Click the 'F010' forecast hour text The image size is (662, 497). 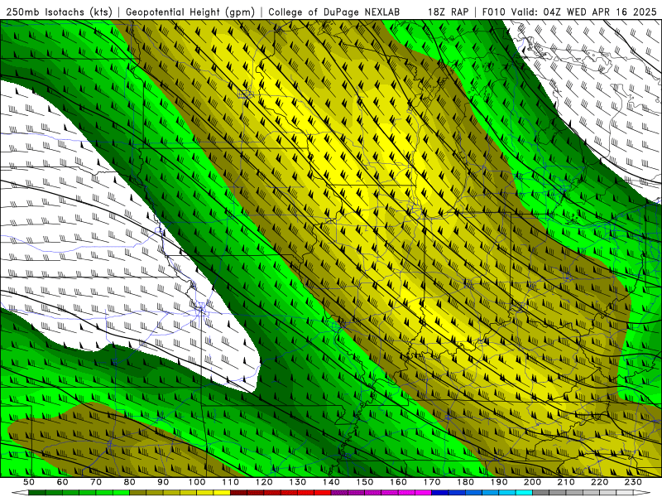point(493,12)
